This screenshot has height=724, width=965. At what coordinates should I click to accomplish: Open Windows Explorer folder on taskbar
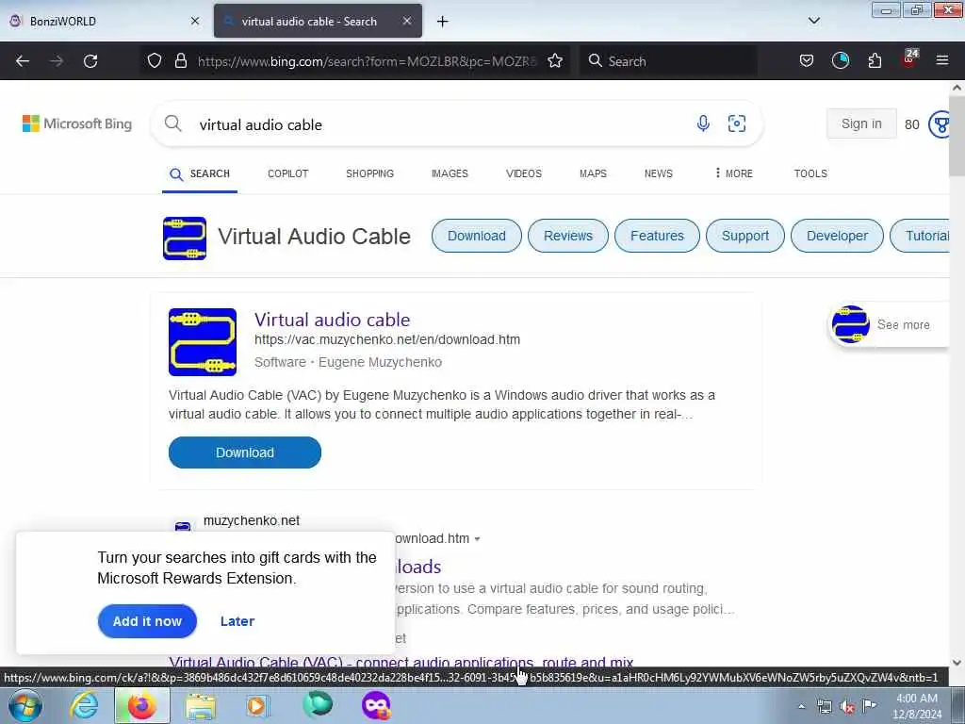(201, 705)
